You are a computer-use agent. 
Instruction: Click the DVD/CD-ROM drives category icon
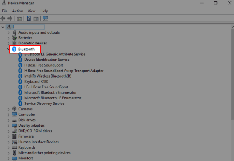[x=14, y=131]
